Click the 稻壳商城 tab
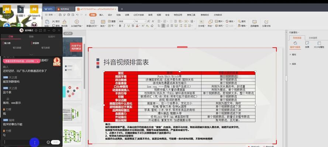The height and width of the screenshot is (147, 328). [x=65, y=9]
